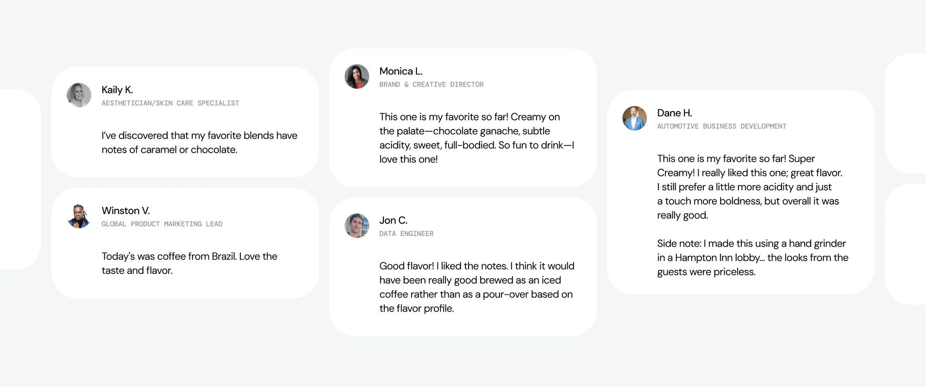The width and height of the screenshot is (926, 387).
Task: Click the Dane H. name heading
Action: pos(674,113)
